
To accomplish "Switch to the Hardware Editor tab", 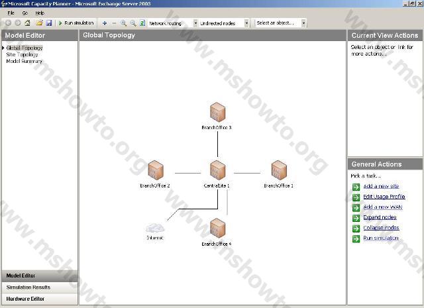I will pos(40,299).
